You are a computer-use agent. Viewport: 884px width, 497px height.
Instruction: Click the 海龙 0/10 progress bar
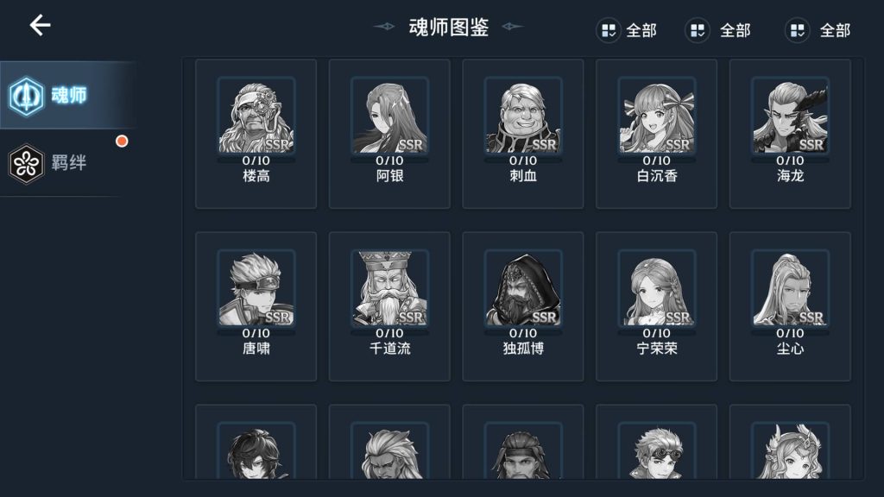tap(790, 160)
